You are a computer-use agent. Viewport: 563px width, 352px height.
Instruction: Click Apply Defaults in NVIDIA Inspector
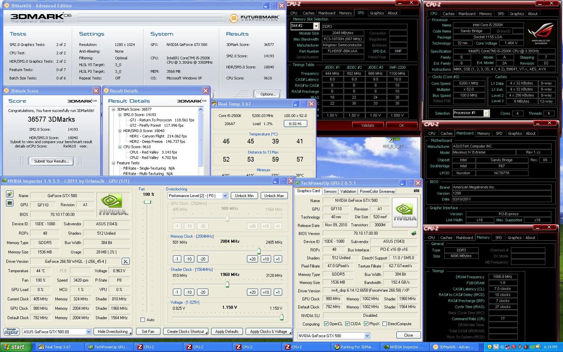(227, 332)
